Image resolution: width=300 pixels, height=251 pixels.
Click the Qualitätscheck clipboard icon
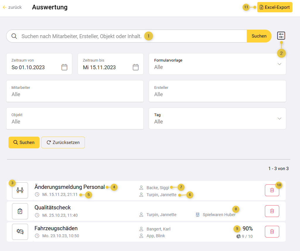[x=20, y=211]
